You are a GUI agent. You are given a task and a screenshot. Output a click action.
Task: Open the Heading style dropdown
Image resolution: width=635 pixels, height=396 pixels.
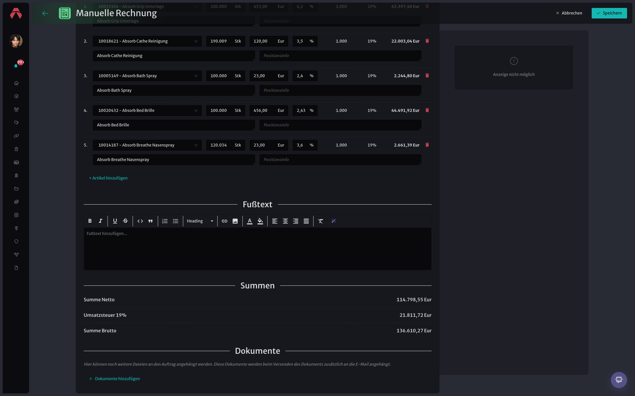point(200,221)
